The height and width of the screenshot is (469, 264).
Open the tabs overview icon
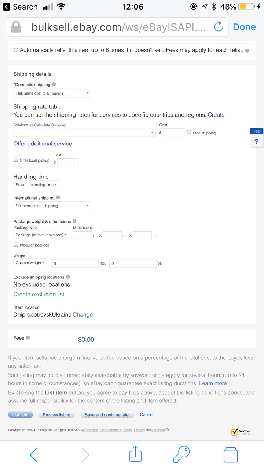point(231,455)
